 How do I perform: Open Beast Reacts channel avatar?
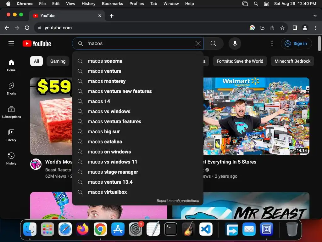(36, 164)
